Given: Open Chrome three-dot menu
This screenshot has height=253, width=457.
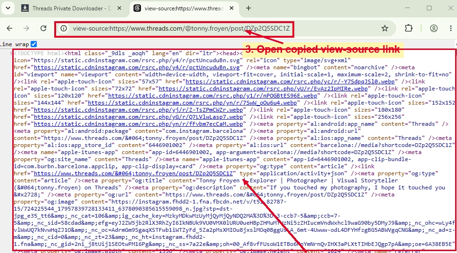Looking at the screenshot, I should point(450,28).
